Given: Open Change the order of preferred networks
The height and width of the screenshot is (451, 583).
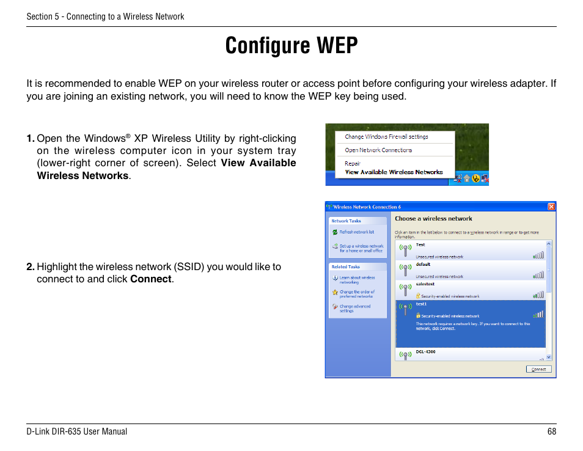Looking at the screenshot, I should [x=357, y=294].
